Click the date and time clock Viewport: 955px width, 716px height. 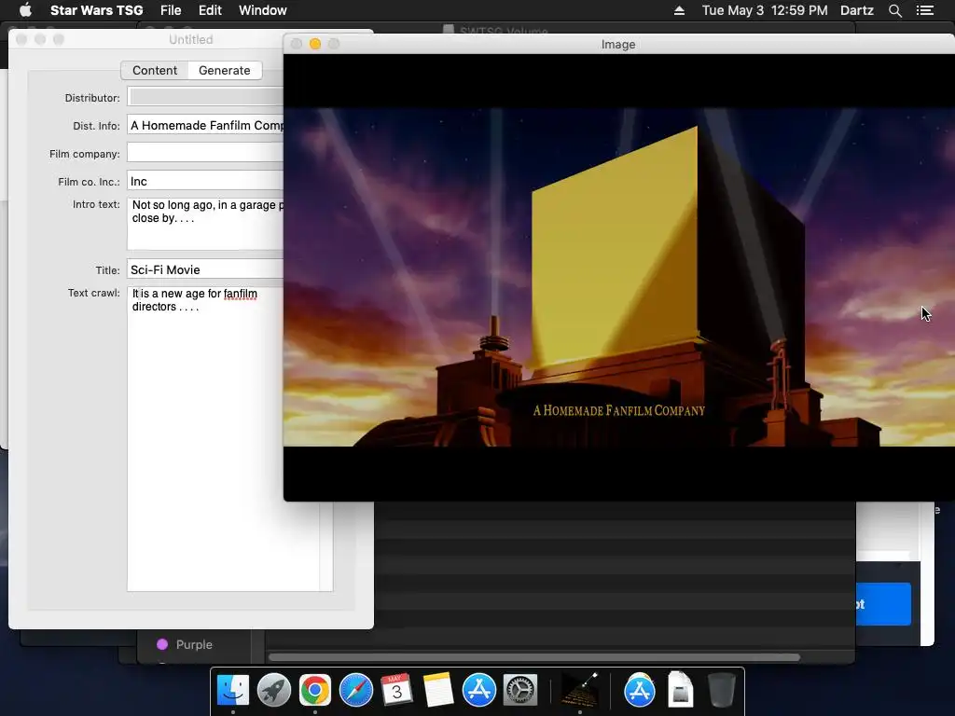point(765,10)
